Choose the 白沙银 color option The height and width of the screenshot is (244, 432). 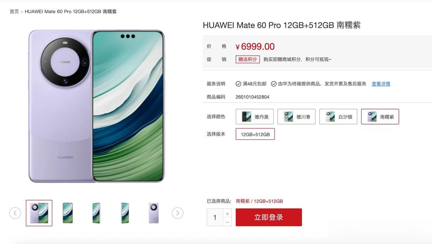338,117
